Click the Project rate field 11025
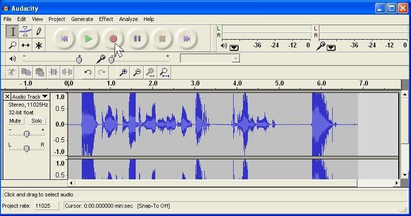The height and width of the screenshot is (216, 411). click(47, 206)
